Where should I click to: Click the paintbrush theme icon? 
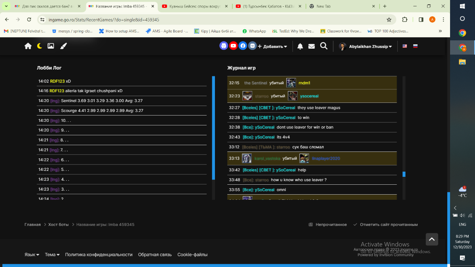click(x=63, y=46)
